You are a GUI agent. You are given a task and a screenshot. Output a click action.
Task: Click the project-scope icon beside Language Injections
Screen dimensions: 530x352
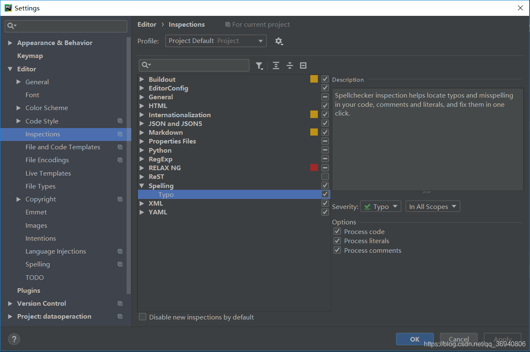pos(120,251)
